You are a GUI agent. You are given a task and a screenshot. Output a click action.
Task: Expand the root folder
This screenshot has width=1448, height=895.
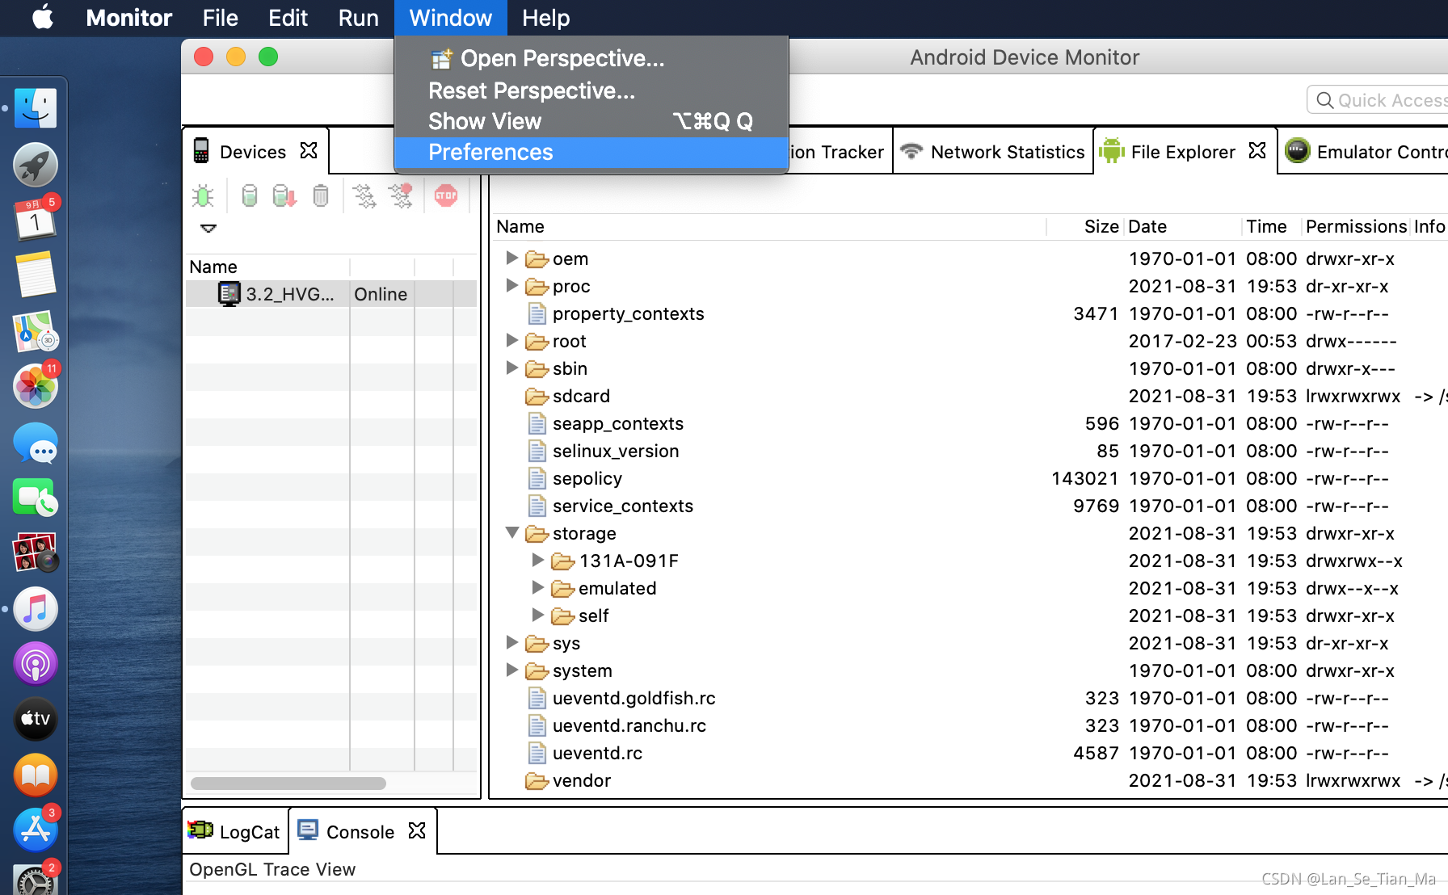click(x=511, y=340)
